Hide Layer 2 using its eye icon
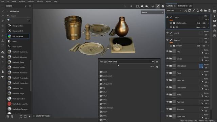 pyautogui.click(x=167, y=17)
